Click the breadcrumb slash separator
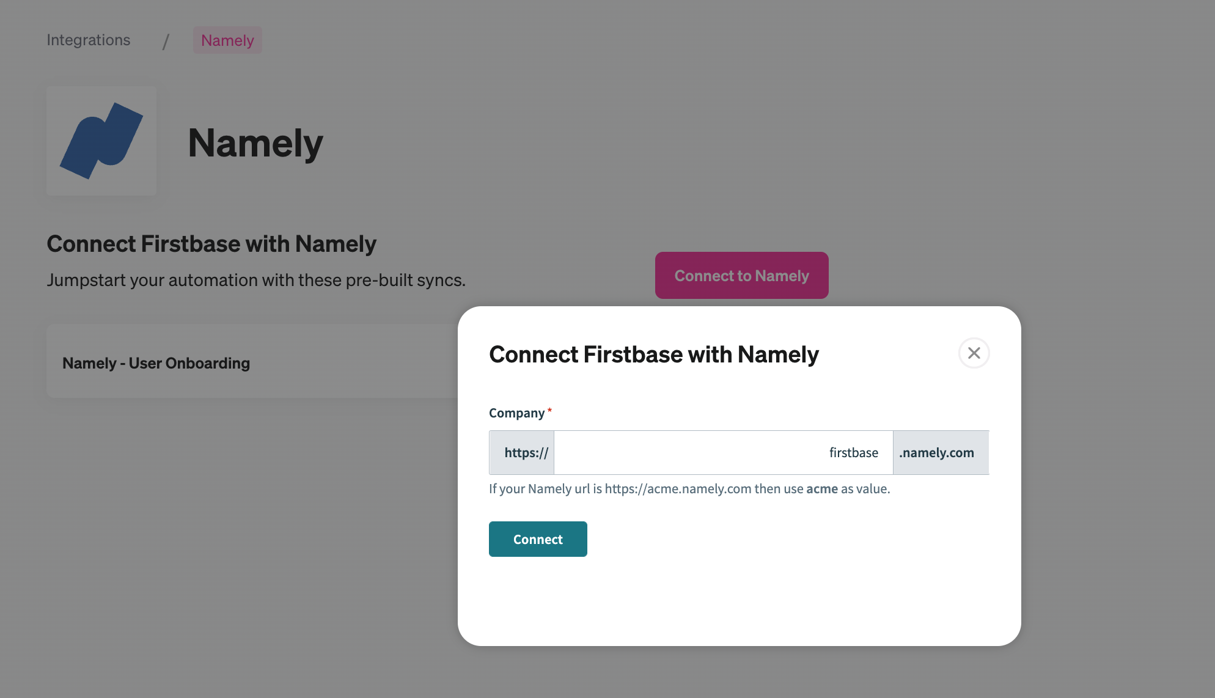This screenshot has width=1215, height=698. tap(166, 40)
